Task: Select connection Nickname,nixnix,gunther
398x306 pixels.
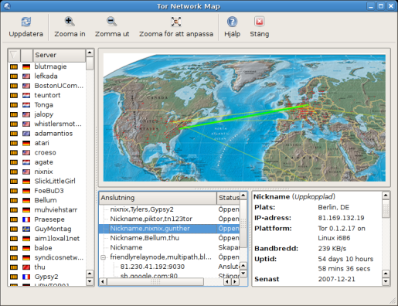Action: pos(169,229)
